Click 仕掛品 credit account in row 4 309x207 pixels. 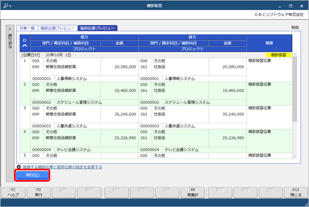(159, 138)
